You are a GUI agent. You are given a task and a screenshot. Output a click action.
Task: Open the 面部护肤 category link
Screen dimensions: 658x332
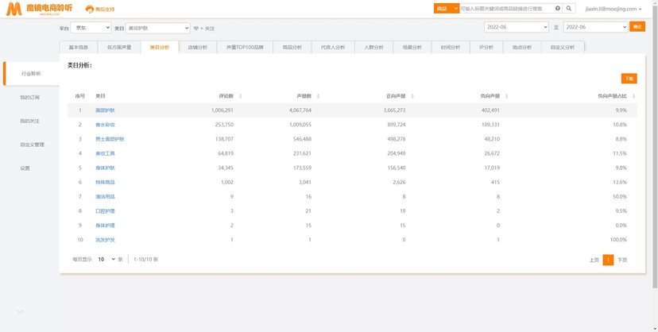(105, 110)
